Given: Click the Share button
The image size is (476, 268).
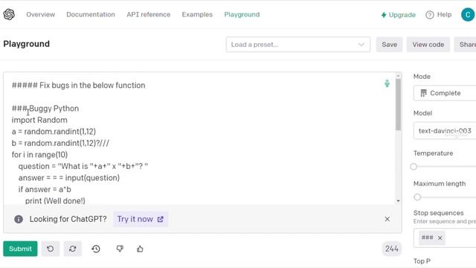Looking at the screenshot, I should coord(465,45).
